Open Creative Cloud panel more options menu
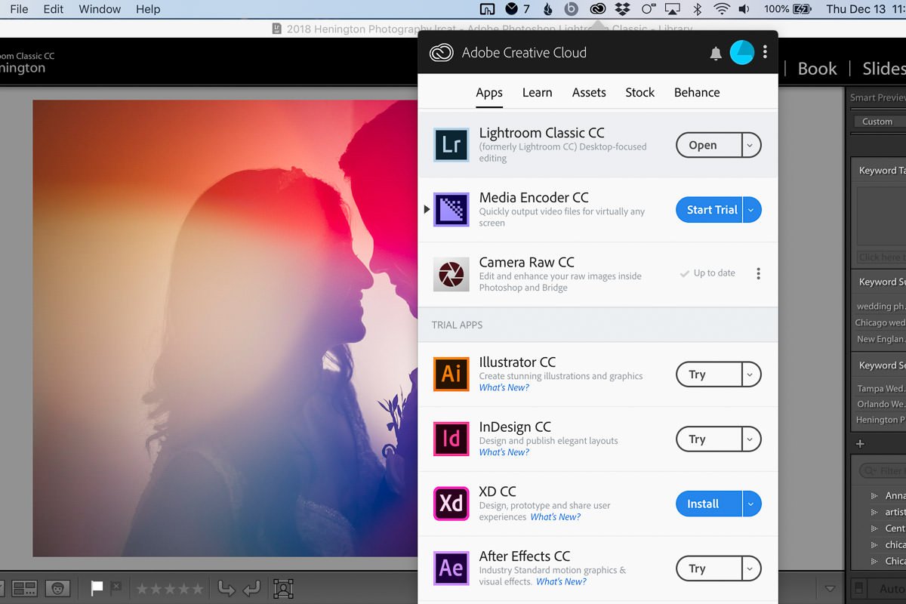 765,52
